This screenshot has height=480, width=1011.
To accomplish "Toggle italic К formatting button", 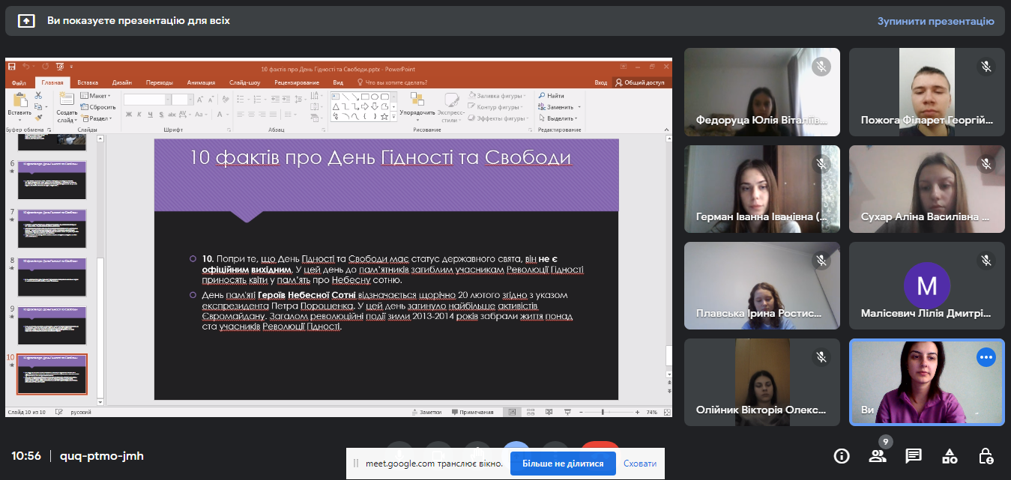I will point(139,115).
